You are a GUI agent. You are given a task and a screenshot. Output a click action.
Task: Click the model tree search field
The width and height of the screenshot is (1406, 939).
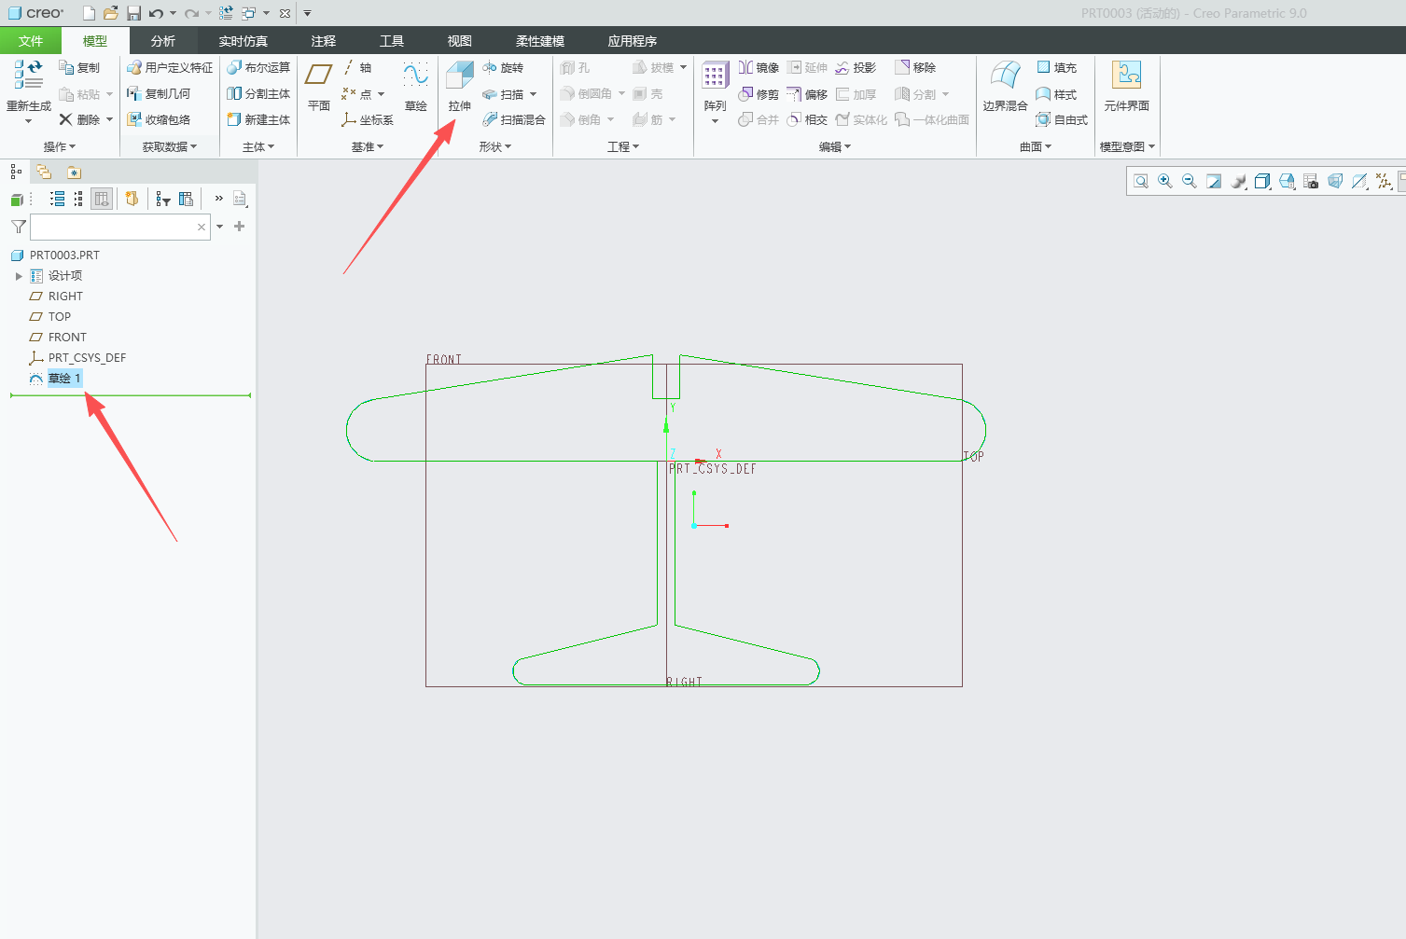112,227
